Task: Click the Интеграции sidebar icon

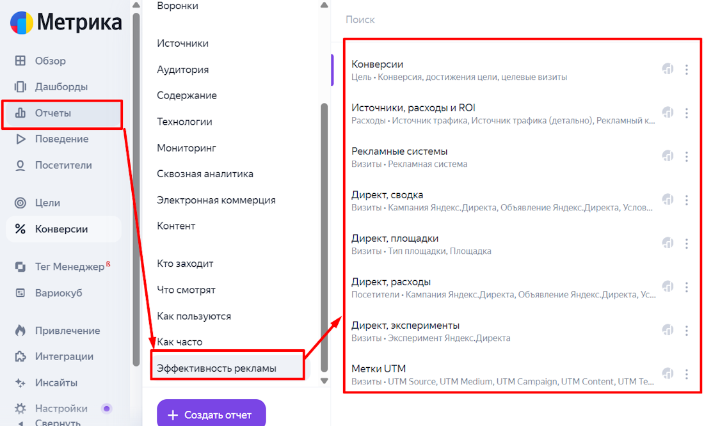Action: 19,356
